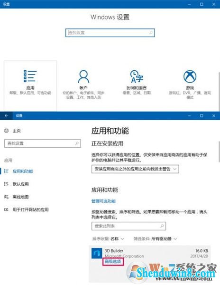Click the vertical scrollbar of the apps page

click(219, 152)
